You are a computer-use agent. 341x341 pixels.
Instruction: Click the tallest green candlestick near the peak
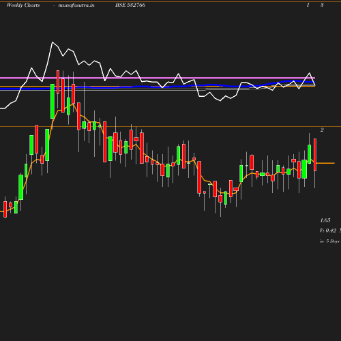53,101
